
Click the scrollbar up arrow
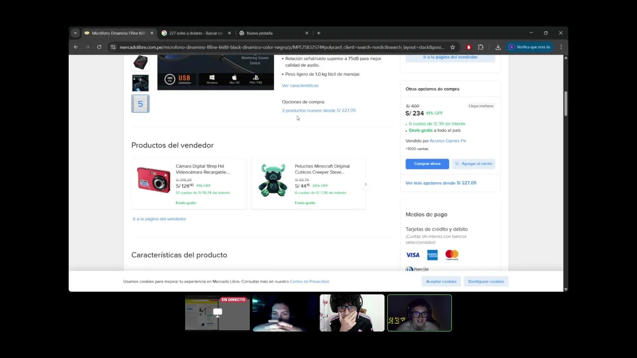(566, 58)
